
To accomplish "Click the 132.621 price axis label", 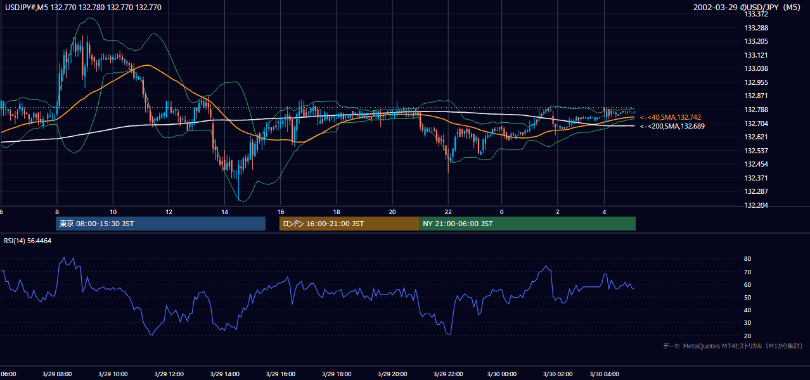I will (x=756, y=137).
